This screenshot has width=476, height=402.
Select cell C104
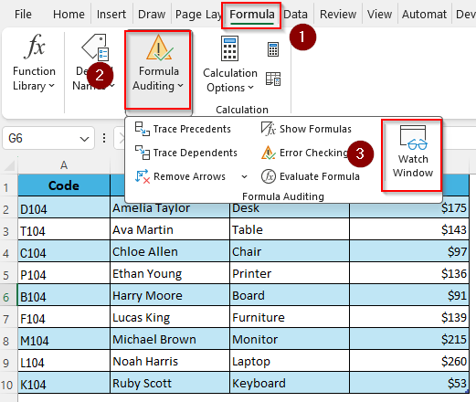[64, 252]
